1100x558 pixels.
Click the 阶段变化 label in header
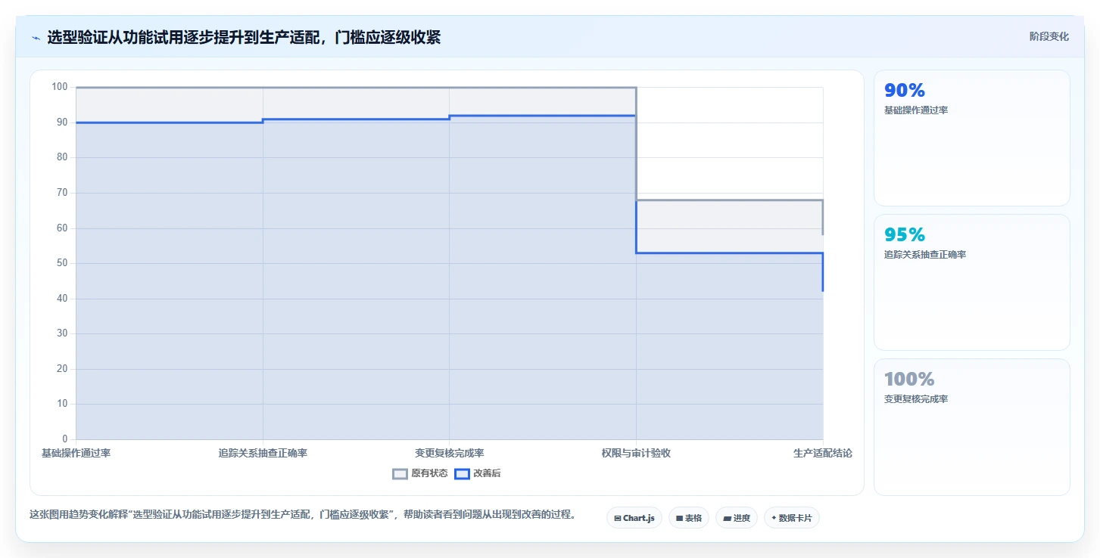click(x=1049, y=36)
